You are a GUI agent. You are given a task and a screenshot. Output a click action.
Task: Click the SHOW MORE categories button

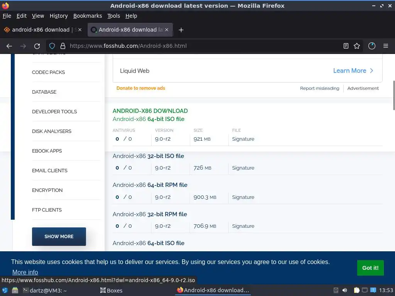pos(59,237)
